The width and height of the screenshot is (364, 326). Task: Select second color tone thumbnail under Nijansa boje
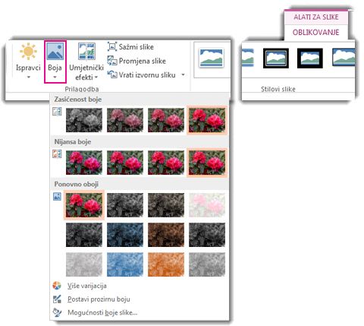point(125,163)
